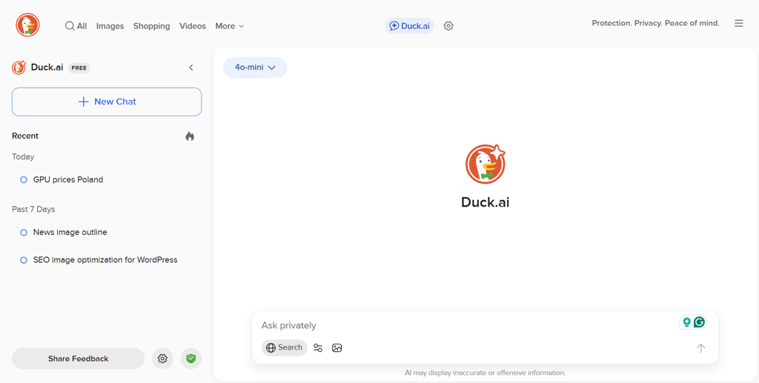Viewport: 759px width, 383px height.
Task: Open SEO image optimization for WordPress chat
Action: click(x=105, y=260)
